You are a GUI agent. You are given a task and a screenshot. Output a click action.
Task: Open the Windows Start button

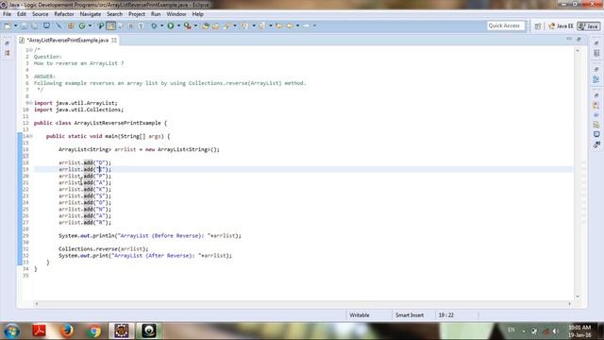pos(11,331)
